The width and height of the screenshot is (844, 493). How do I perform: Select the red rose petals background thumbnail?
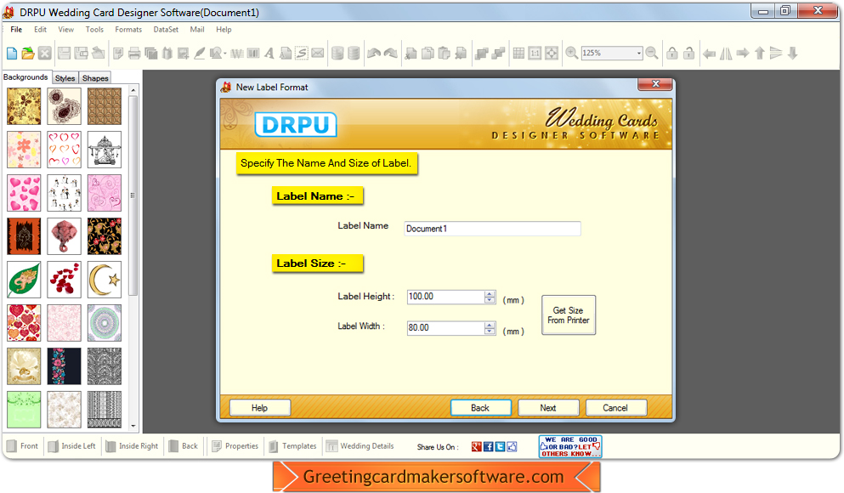pyautogui.click(x=64, y=280)
